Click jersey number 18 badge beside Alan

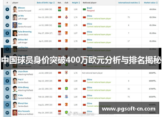(x=7, y=25)
